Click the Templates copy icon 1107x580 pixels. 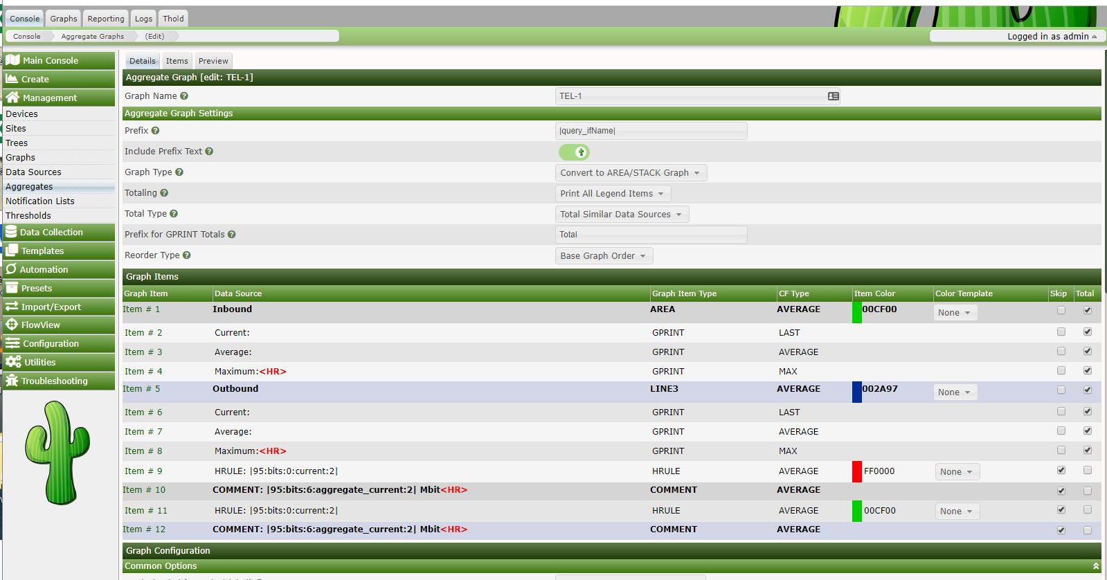point(12,251)
